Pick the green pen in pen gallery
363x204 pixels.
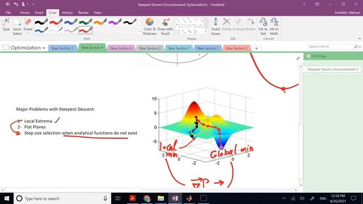tap(86, 22)
